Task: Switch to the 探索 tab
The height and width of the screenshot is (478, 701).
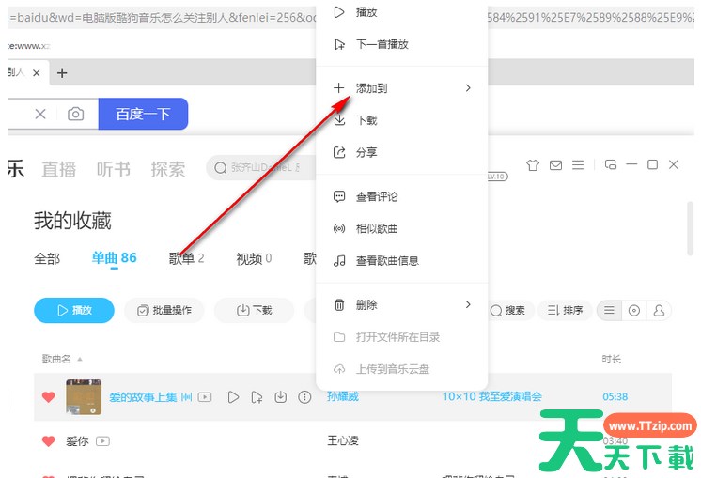Action: pos(168,170)
